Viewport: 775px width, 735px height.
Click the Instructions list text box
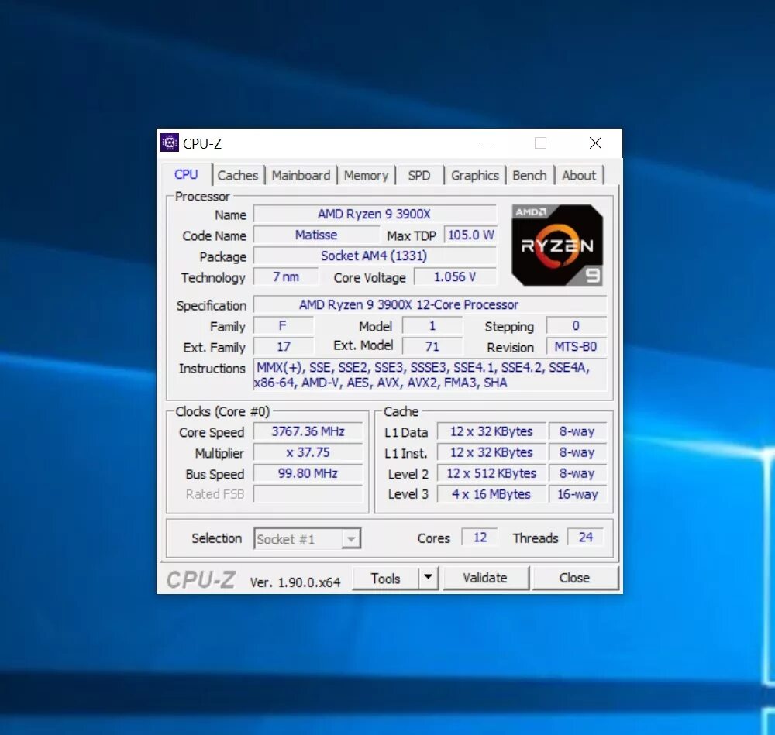pos(429,375)
